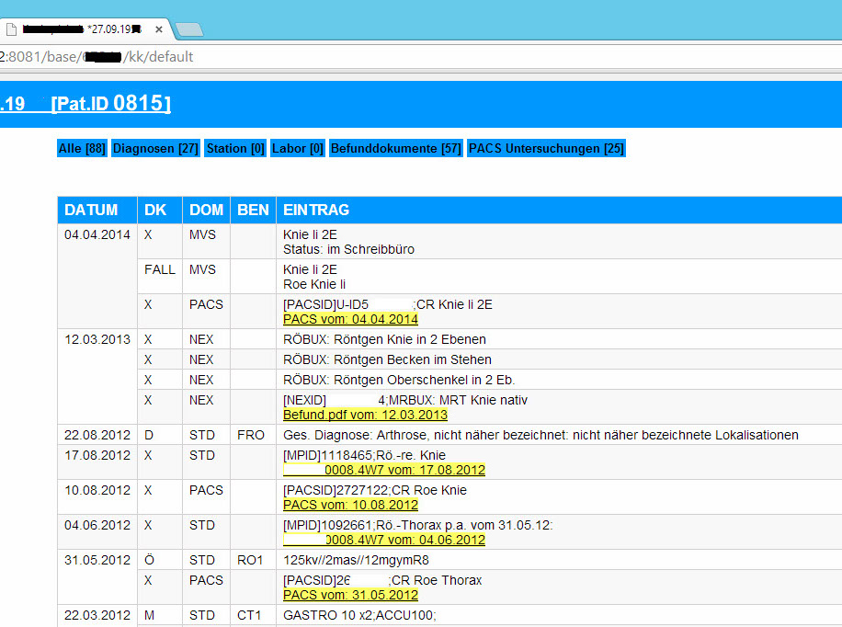Show Diagnosen [27] entries

click(155, 148)
